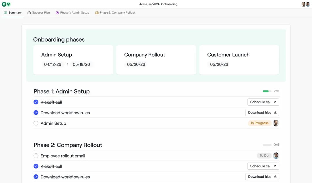Screen dimensions: 312x183
Task: Open the Phase 2: Company Rollout tab
Action: pos(115,13)
